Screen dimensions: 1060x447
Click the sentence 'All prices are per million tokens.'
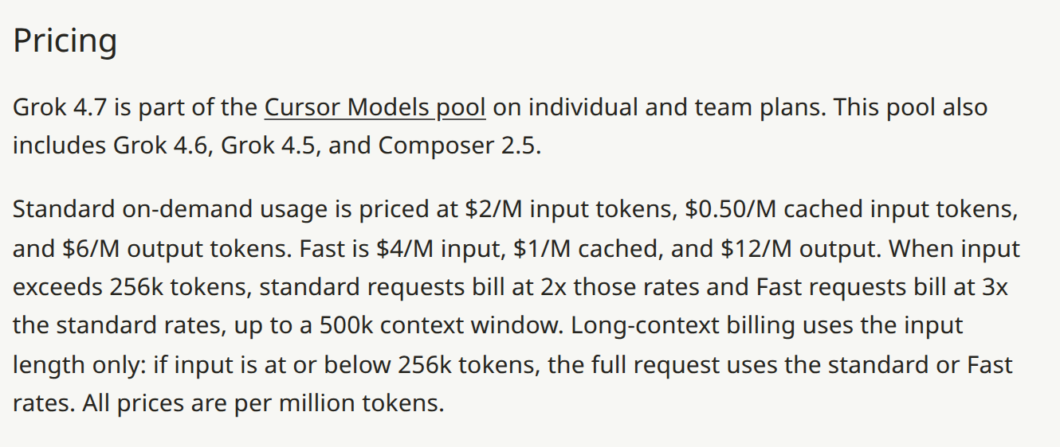(262, 403)
